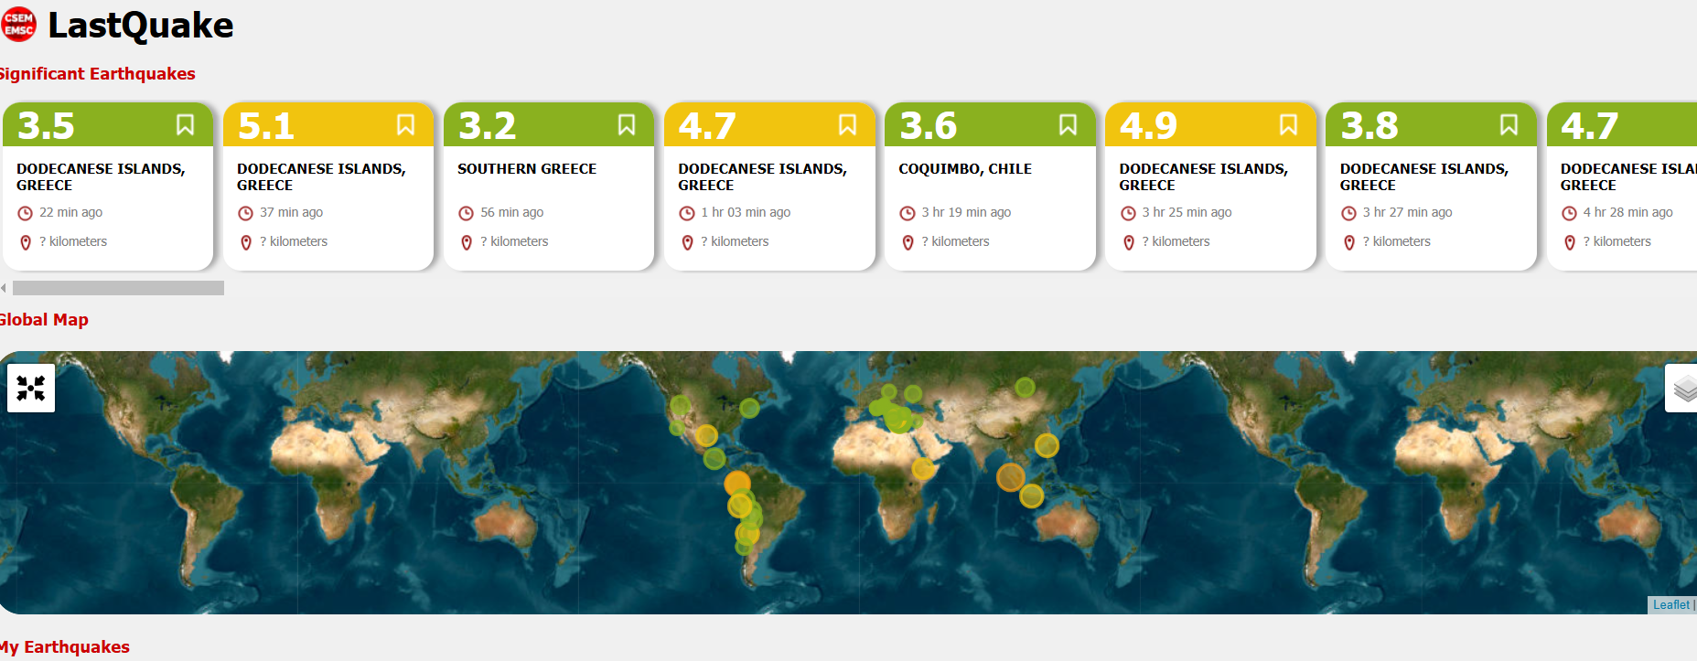Collapse the map with the fullscreen toggle icon
The height and width of the screenshot is (661, 1697).
coord(31,389)
